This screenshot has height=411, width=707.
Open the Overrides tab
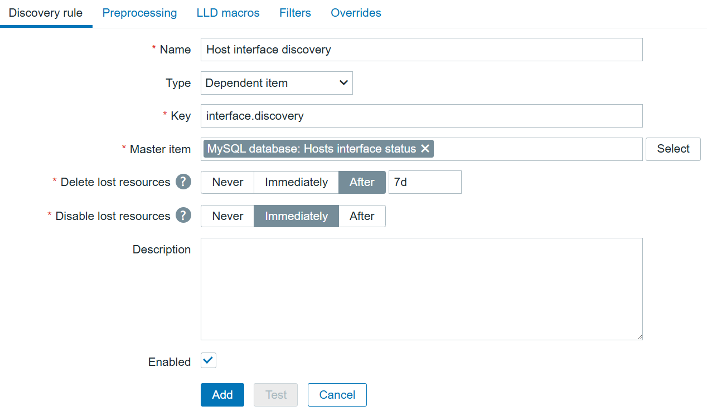[356, 13]
